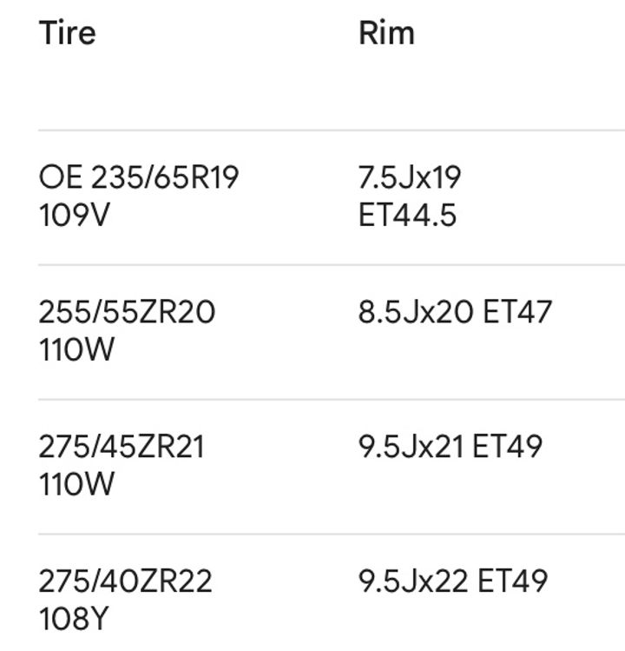Click the divider line below the header row
Screen dimensions: 625x651
[332, 130]
